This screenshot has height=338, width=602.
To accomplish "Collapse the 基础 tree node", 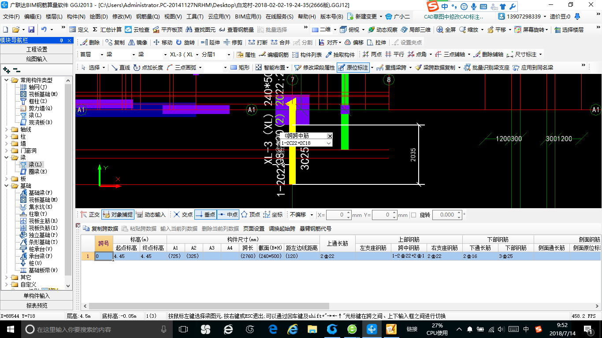I will point(7,186).
